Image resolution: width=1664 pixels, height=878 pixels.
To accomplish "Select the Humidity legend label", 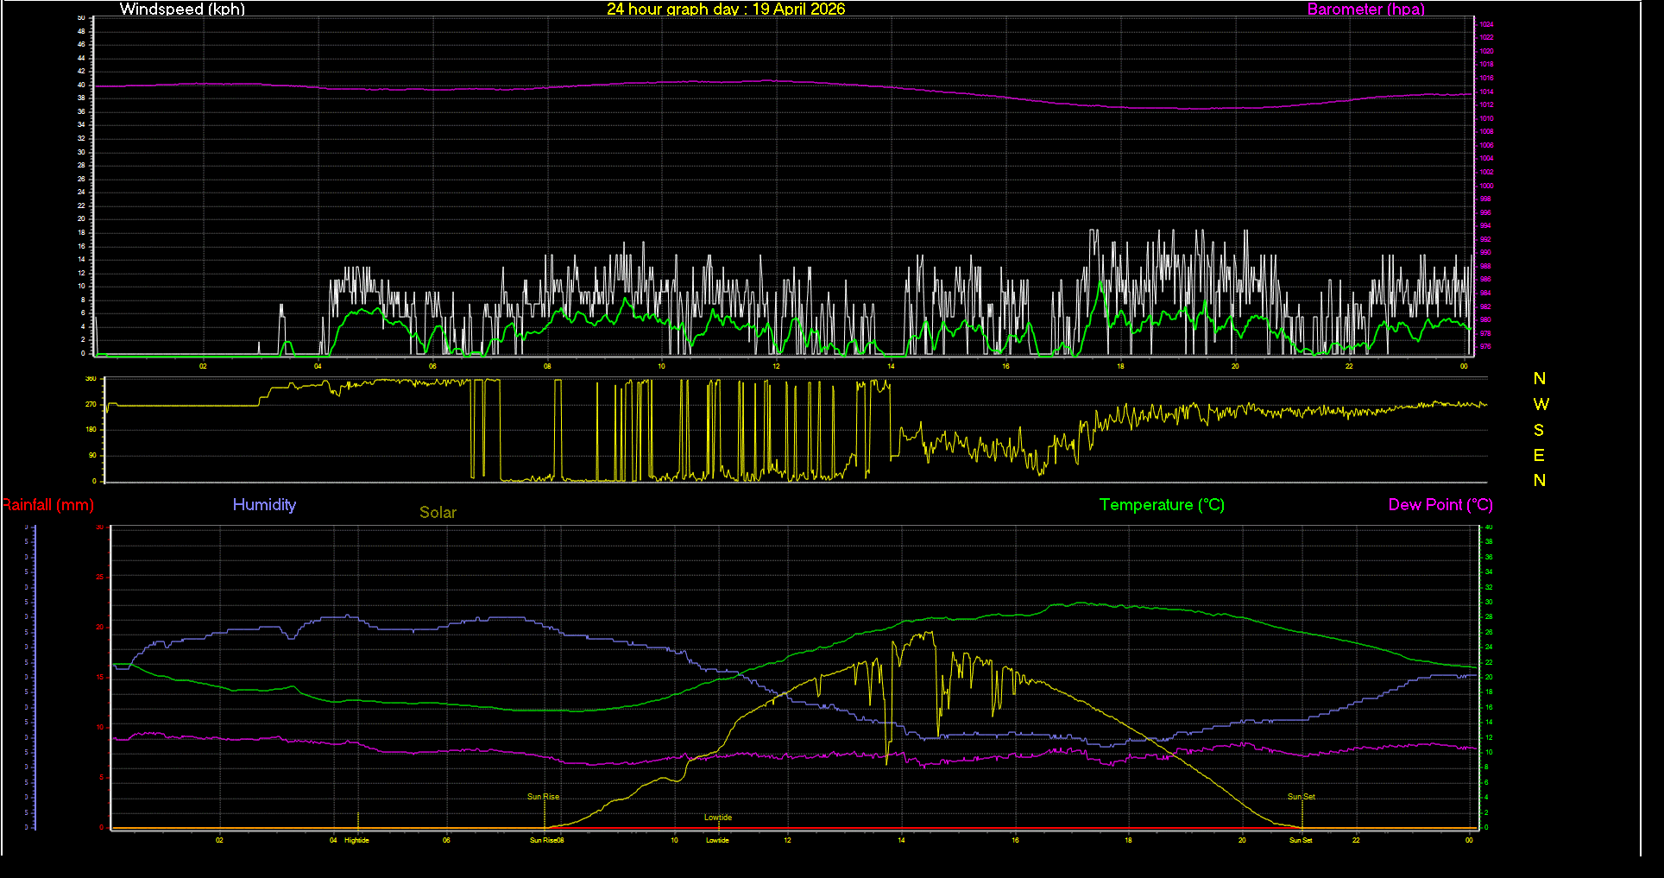I will point(264,505).
